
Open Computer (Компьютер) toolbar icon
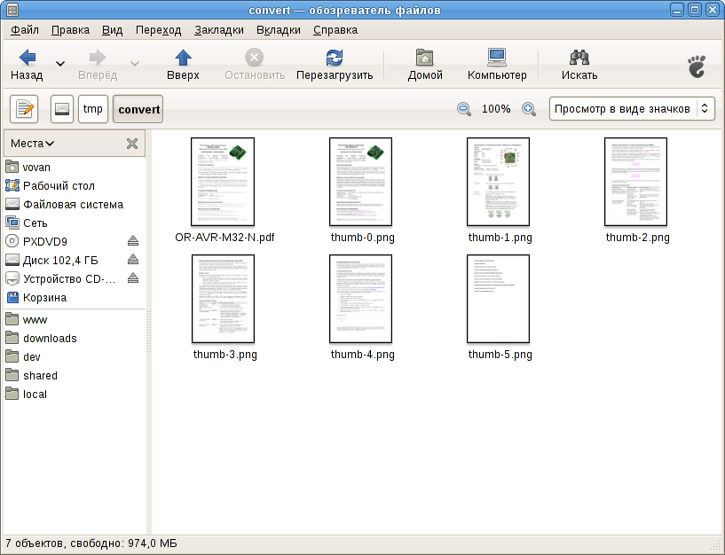coord(497,59)
